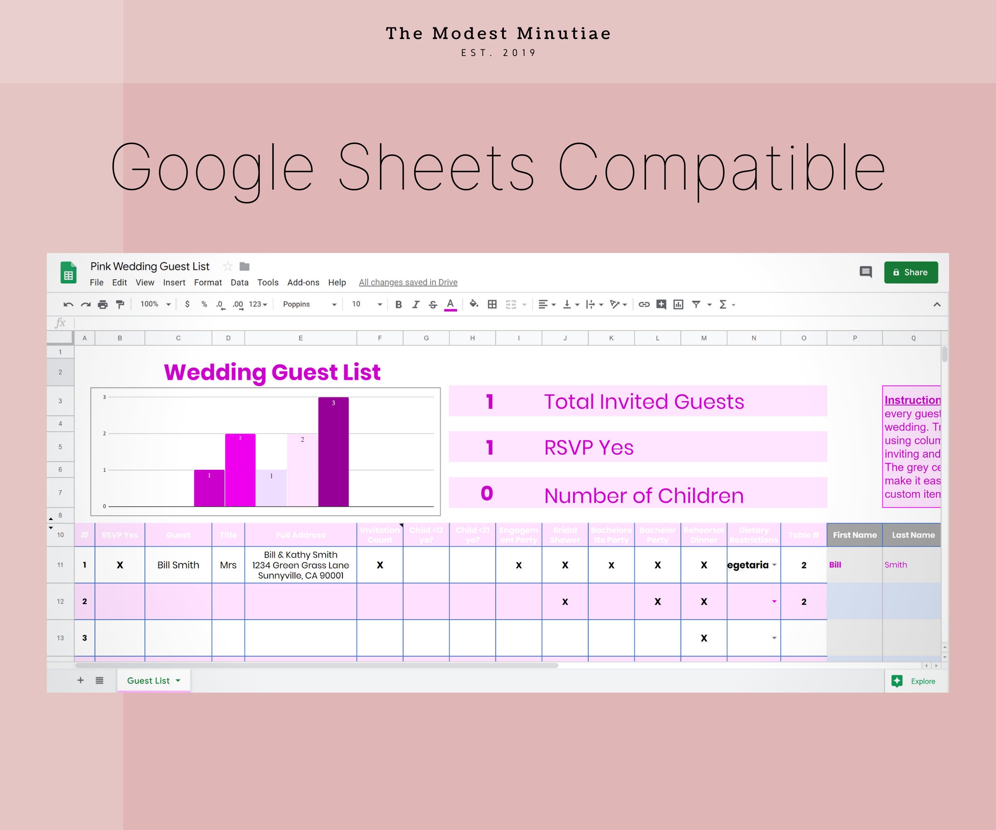This screenshot has width=996, height=830.
Task: Select the Paint format tool
Action: tap(120, 304)
